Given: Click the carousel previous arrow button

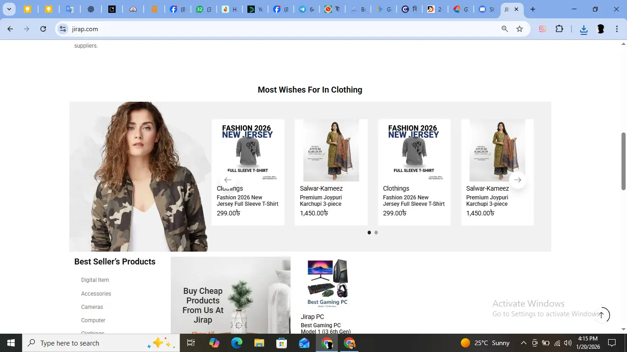Looking at the screenshot, I should (x=228, y=180).
